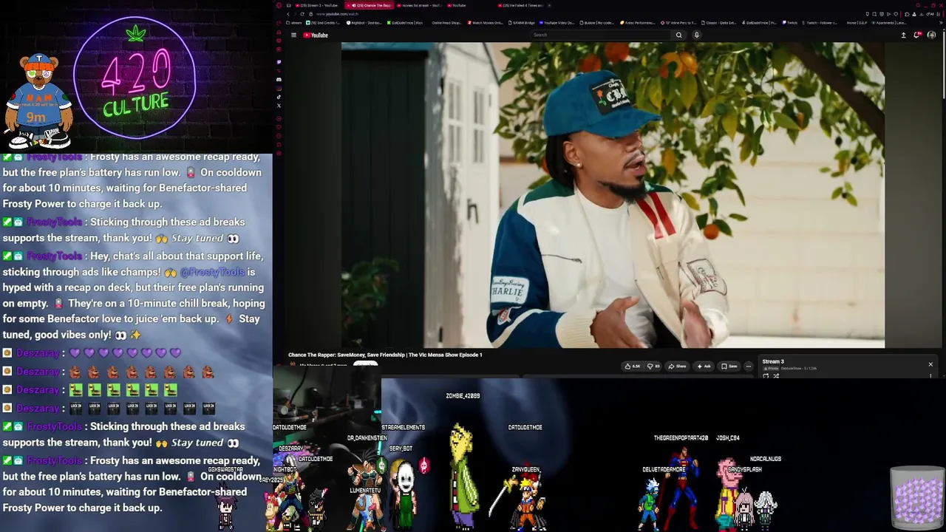Open the 'stream' bookmarks folder

[293, 23]
